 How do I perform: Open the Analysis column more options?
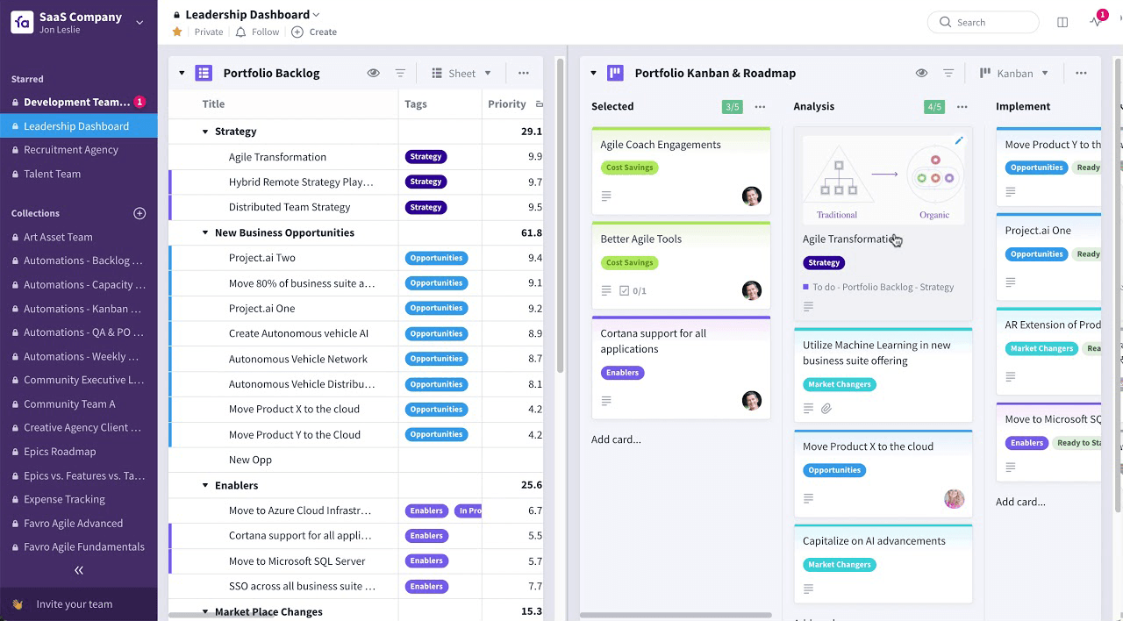[x=962, y=107]
